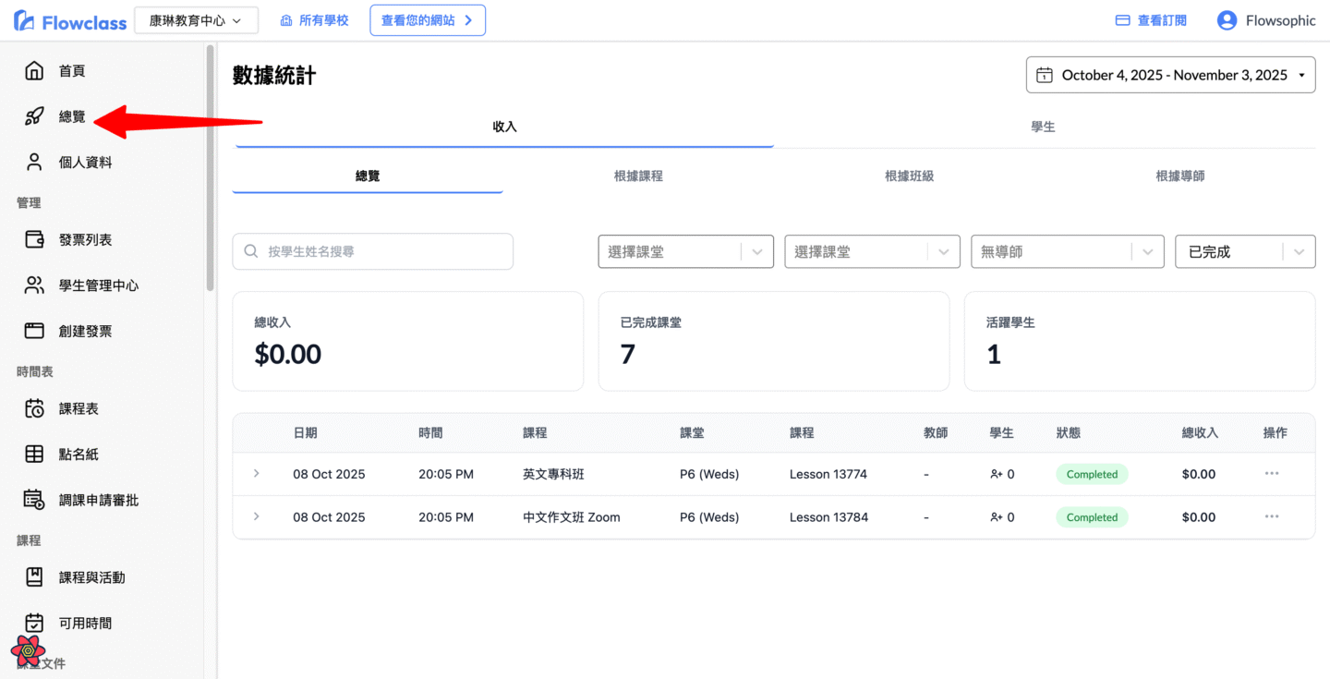This screenshot has height=679, width=1330.
Task: Click the timetable calendar icon
Action: click(34, 408)
